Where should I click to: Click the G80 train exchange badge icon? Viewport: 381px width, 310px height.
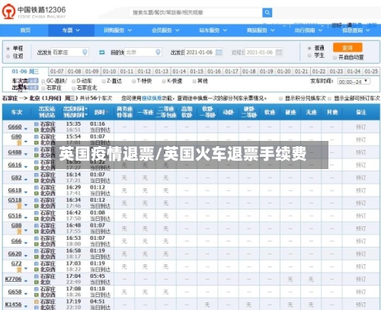click(x=19, y=143)
